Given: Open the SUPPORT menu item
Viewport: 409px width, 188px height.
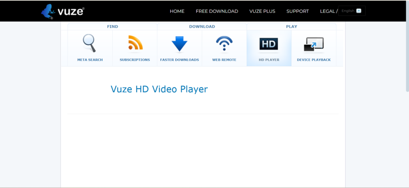Looking at the screenshot, I should 298,11.
